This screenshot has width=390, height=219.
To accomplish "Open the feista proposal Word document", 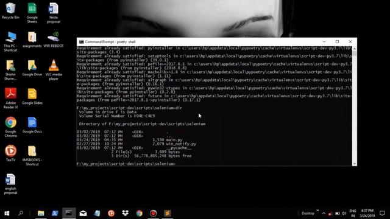I will point(54,13).
